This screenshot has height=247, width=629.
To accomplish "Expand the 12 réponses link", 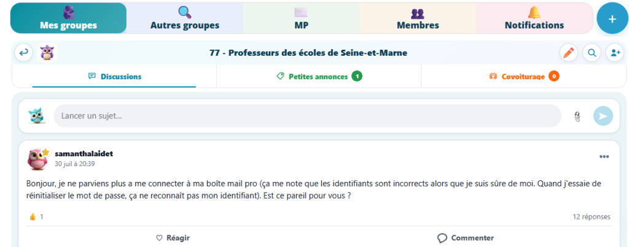I will (592, 216).
